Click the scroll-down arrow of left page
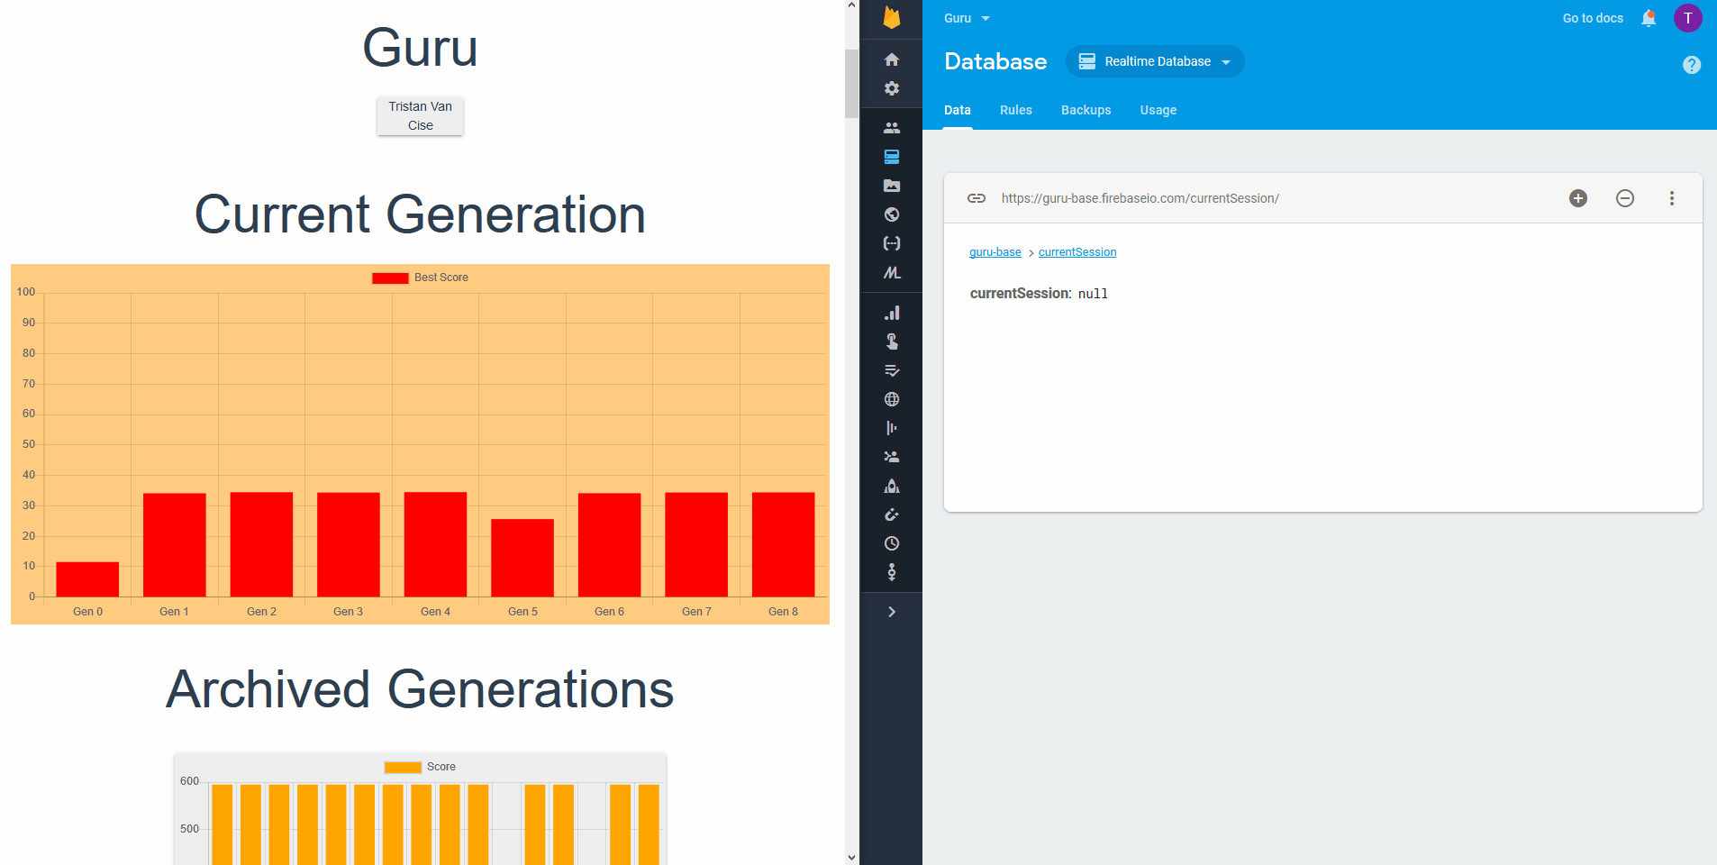Viewport: 1717px width, 865px height. point(852,858)
